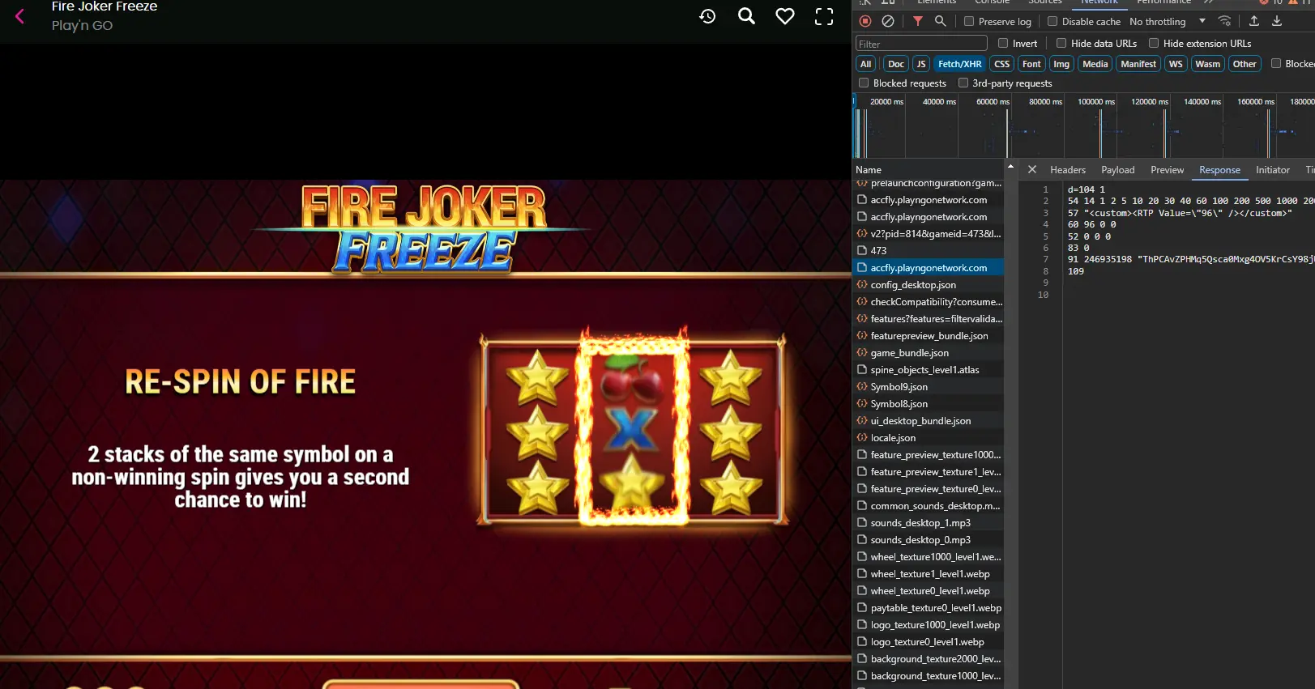This screenshot has width=1315, height=689.
Task: Filter requests by Doc type
Action: (x=895, y=64)
